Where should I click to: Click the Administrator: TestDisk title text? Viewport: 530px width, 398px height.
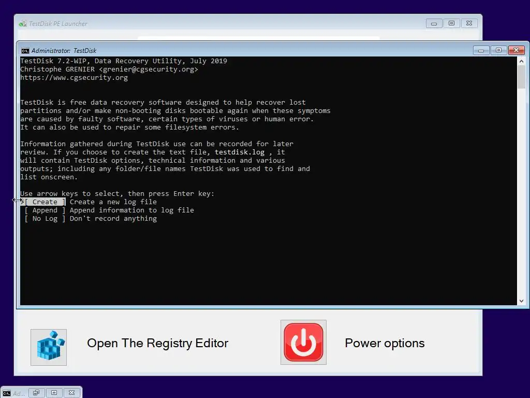[64, 51]
